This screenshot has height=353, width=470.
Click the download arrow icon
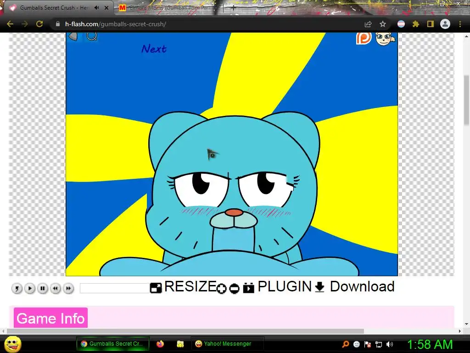click(320, 287)
